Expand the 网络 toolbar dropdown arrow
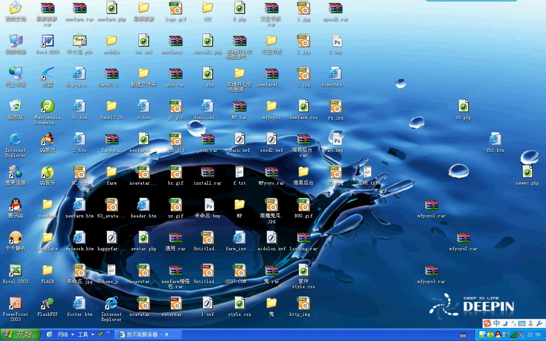This screenshot has width=546, height=341. pos(73,335)
